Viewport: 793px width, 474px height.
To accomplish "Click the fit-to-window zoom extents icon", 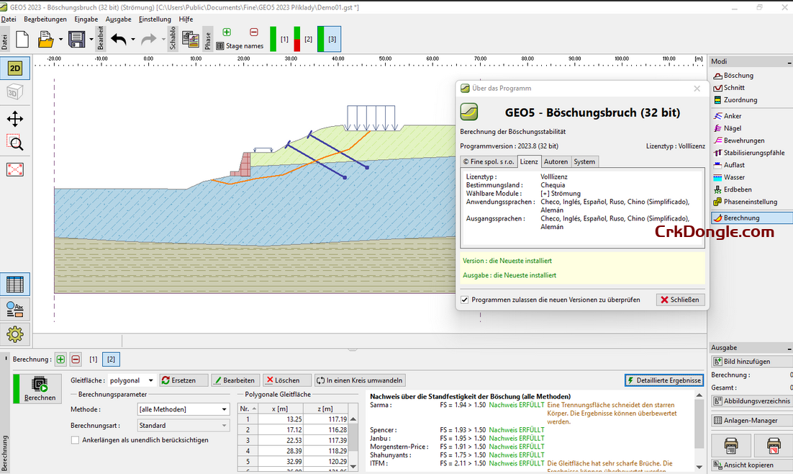I will click(14, 169).
